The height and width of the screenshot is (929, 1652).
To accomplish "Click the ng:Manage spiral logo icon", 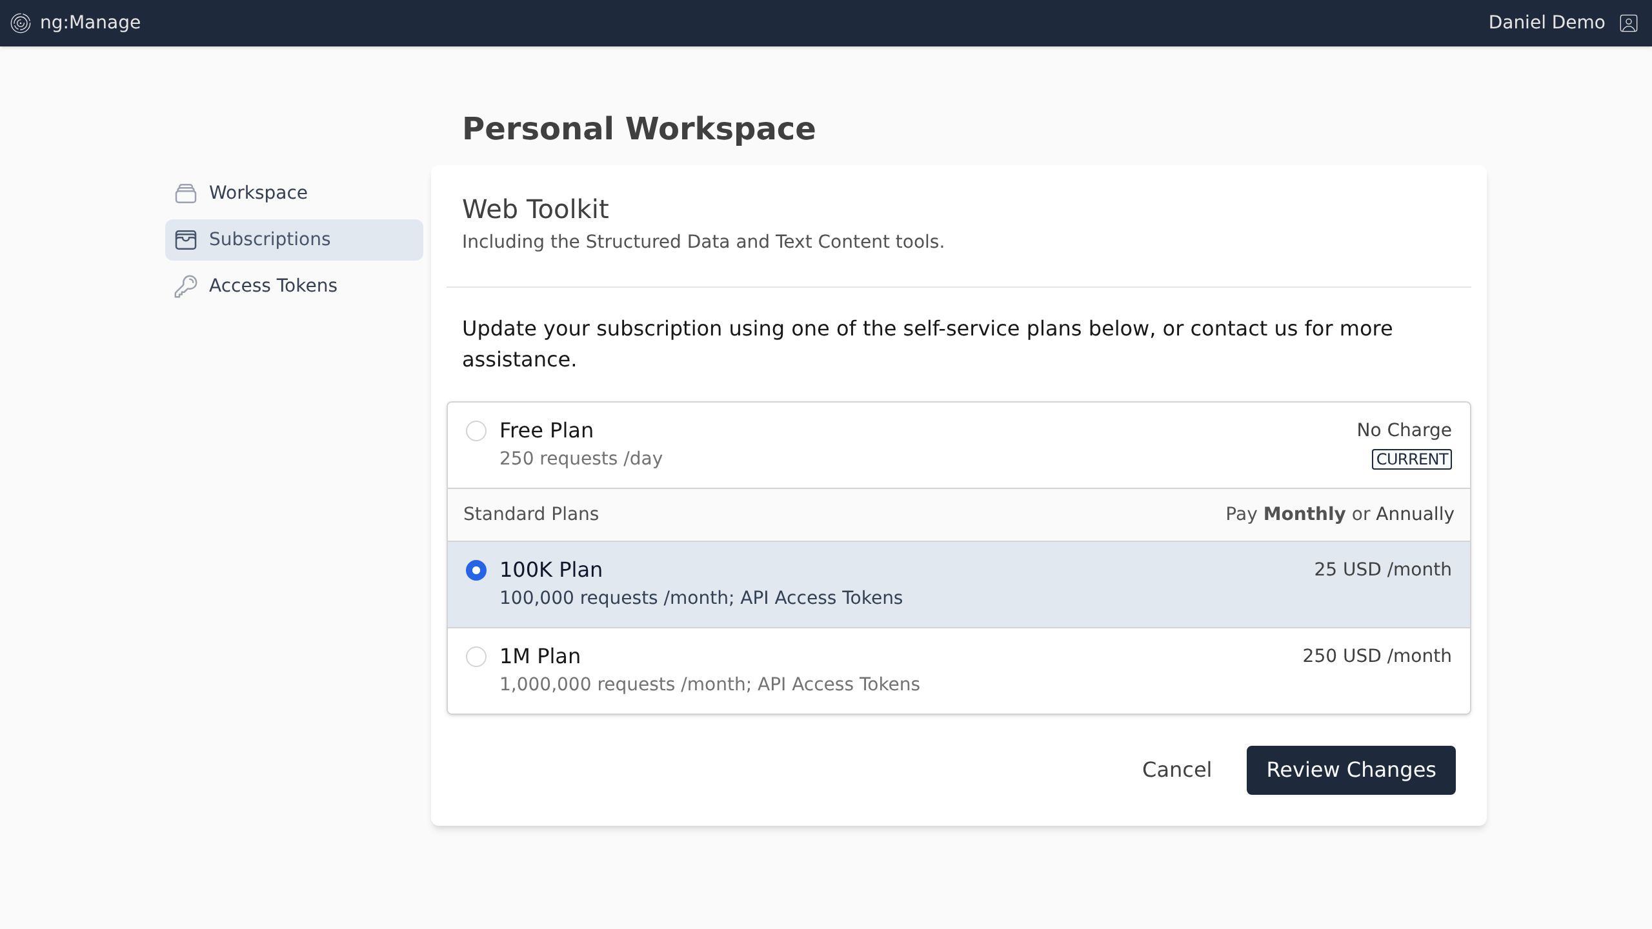I will 21,23.
